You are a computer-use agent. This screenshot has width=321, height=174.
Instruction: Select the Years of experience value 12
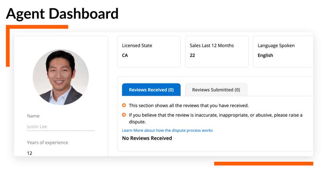coord(30,153)
